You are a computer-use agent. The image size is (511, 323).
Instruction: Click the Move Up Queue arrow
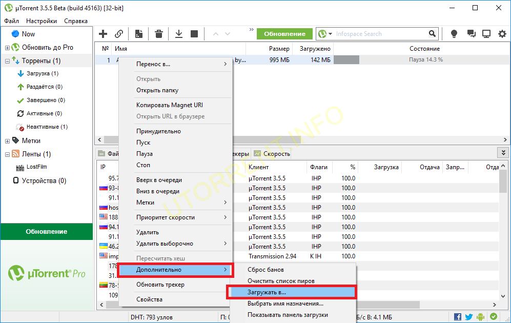tap(215, 33)
